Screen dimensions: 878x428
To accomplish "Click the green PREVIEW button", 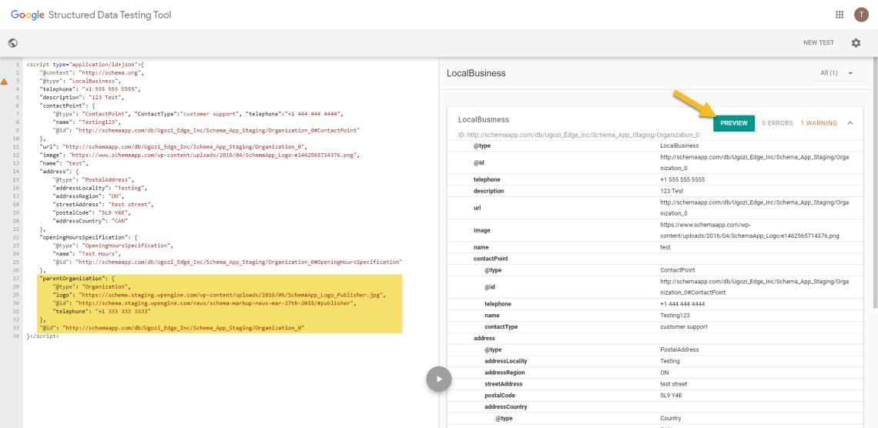I will pyautogui.click(x=733, y=123).
